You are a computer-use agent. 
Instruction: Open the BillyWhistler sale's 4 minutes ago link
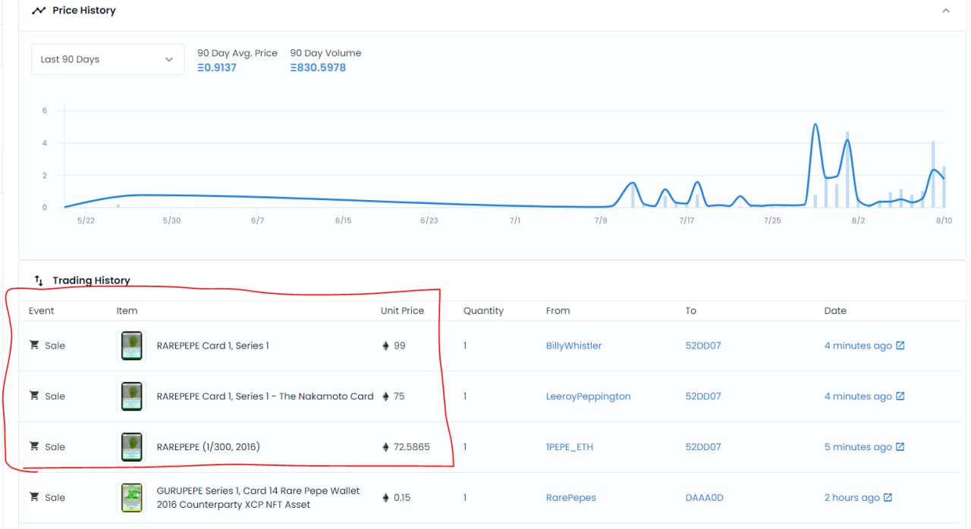click(x=858, y=346)
